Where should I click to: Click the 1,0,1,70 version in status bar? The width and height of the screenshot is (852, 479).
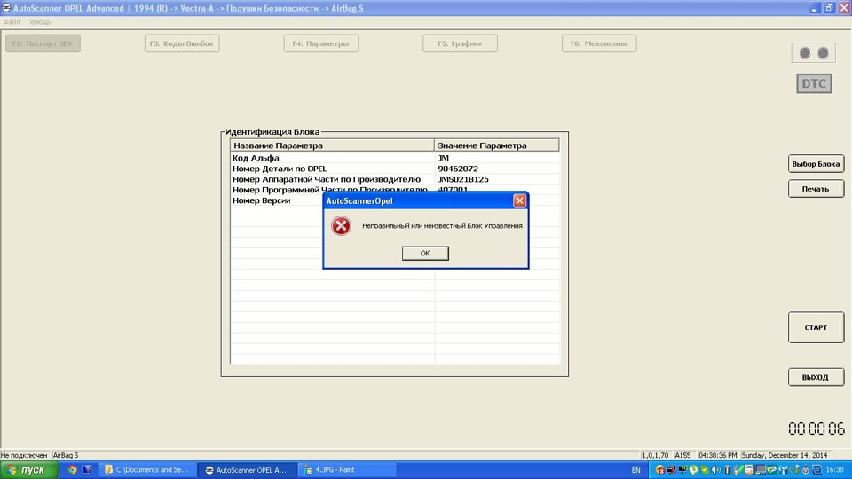click(x=655, y=455)
